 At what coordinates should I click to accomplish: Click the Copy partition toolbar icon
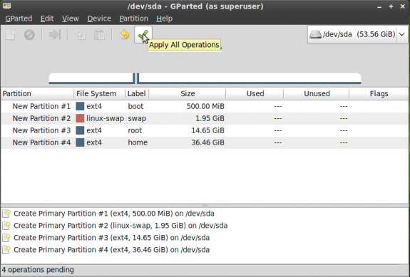pyautogui.click(x=80, y=34)
